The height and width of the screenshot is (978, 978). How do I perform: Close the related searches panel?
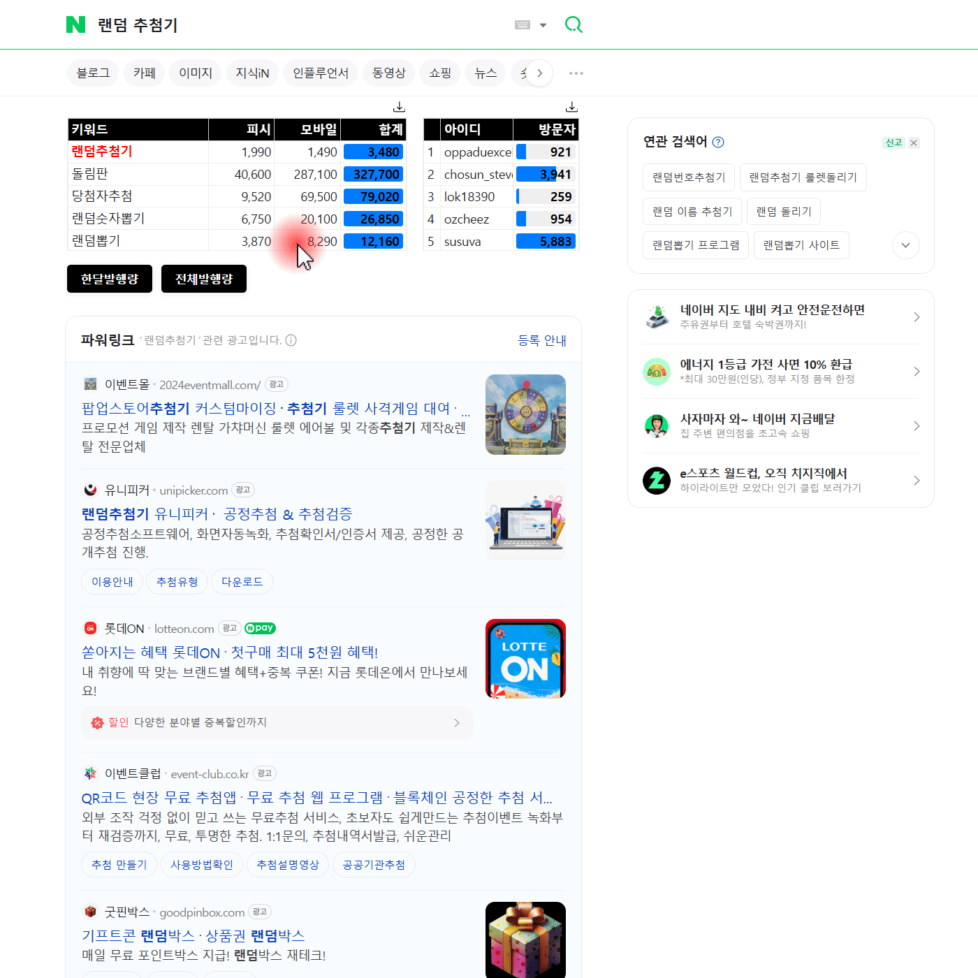(914, 143)
